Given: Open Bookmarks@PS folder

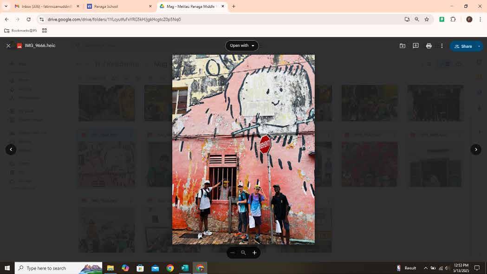Looking at the screenshot, I should [x=20, y=31].
